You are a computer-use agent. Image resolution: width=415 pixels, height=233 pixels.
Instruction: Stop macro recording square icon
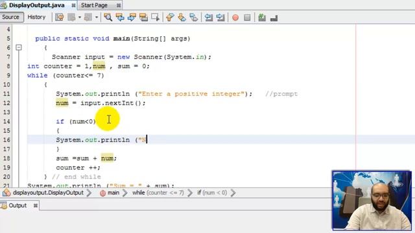247,17
